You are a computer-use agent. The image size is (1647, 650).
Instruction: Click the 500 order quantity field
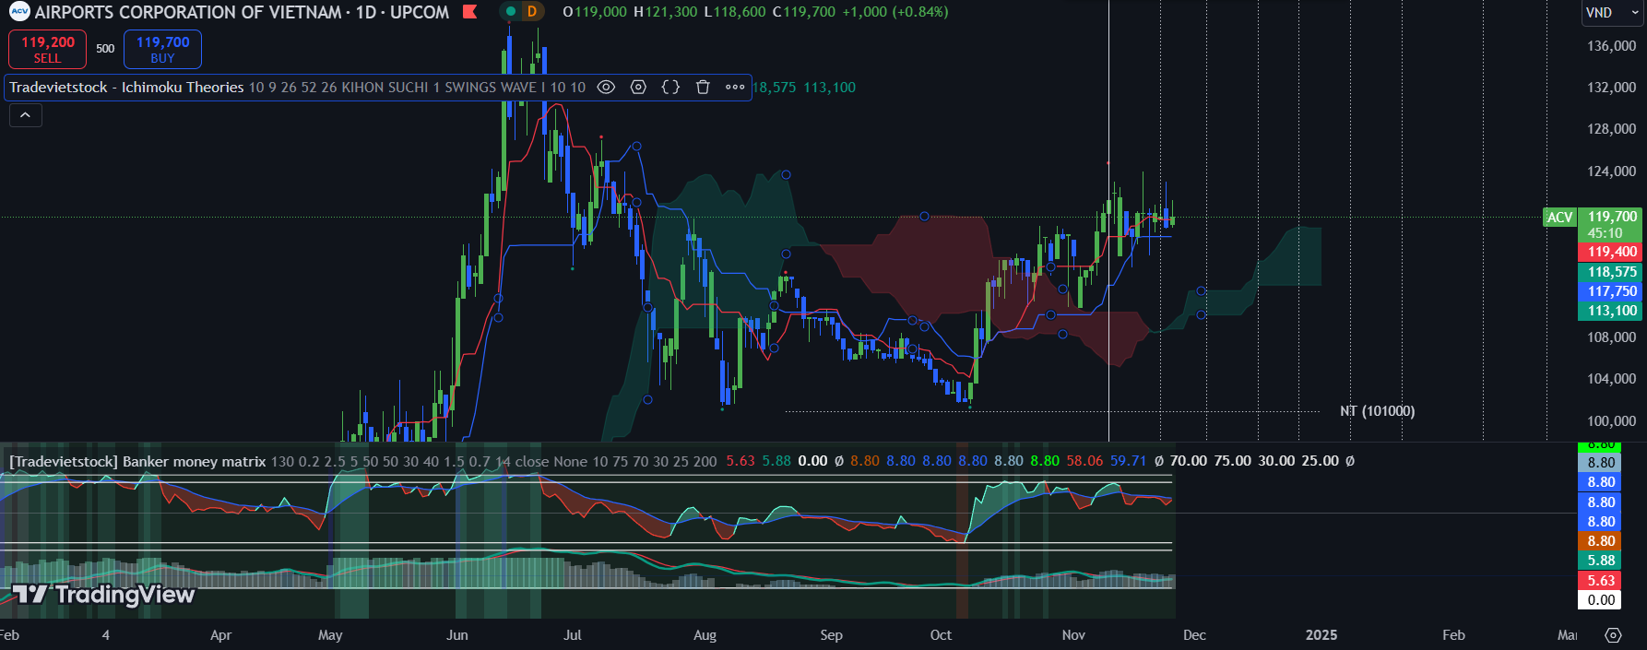(105, 49)
